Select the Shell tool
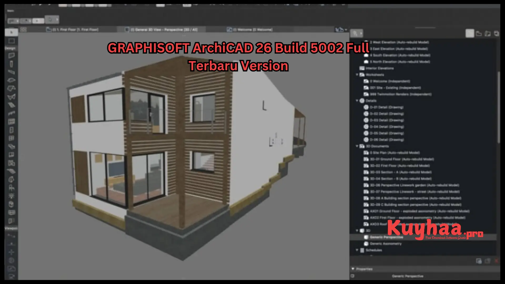 coord(11,97)
